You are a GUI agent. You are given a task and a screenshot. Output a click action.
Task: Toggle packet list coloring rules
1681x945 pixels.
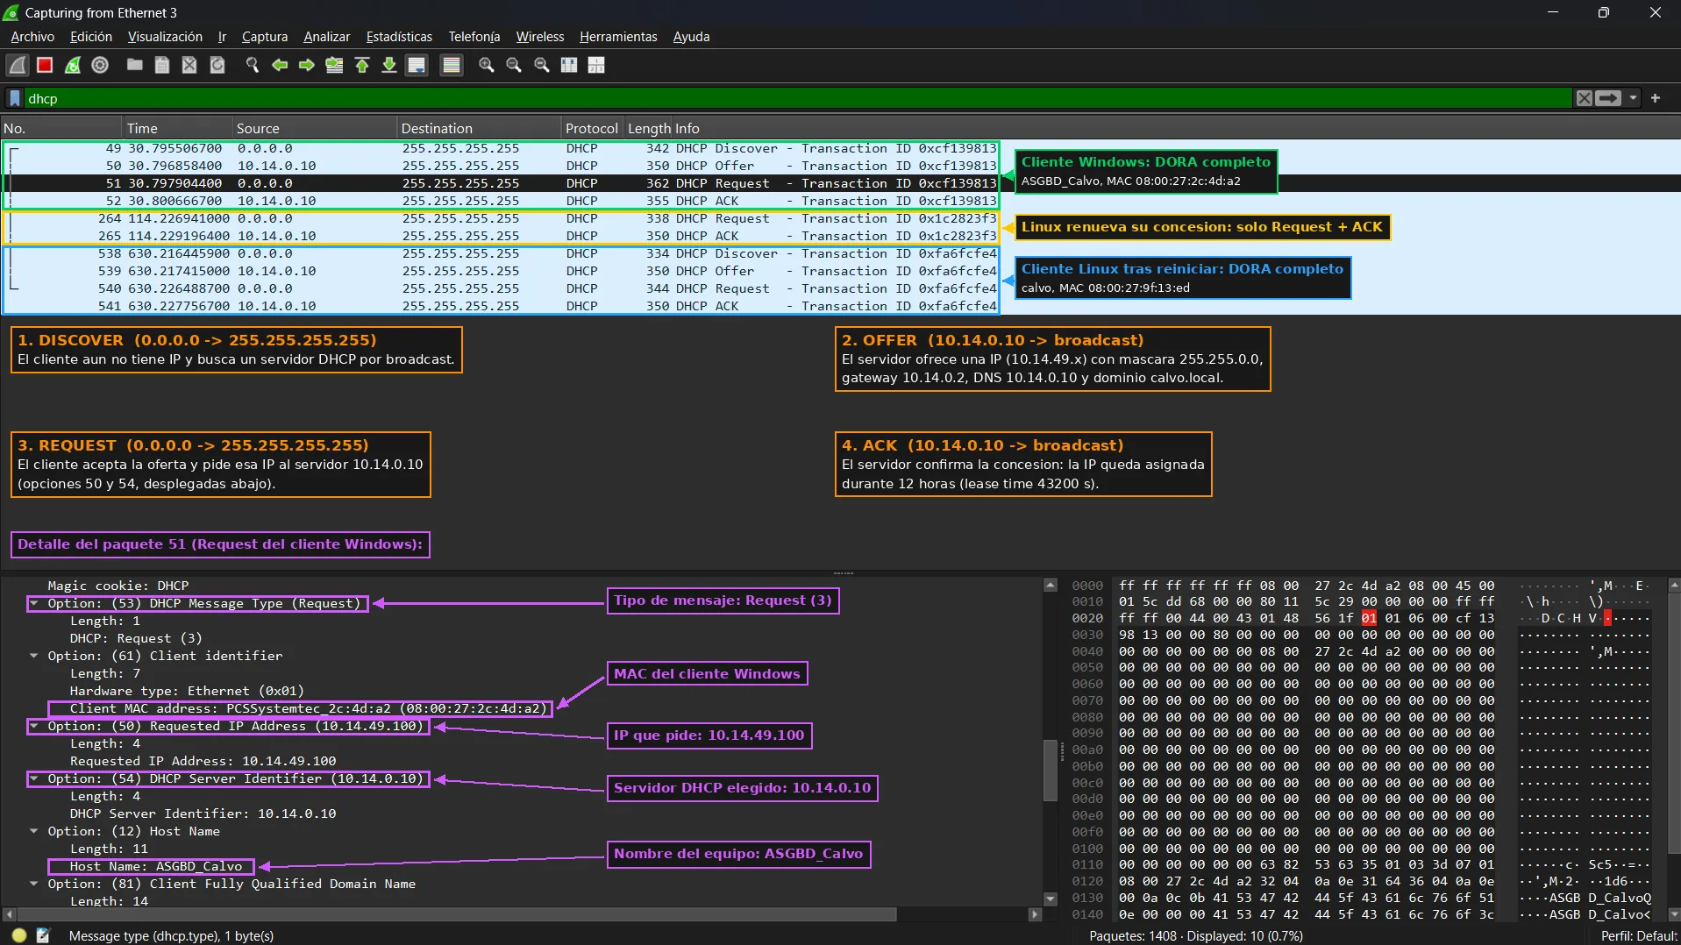point(452,65)
